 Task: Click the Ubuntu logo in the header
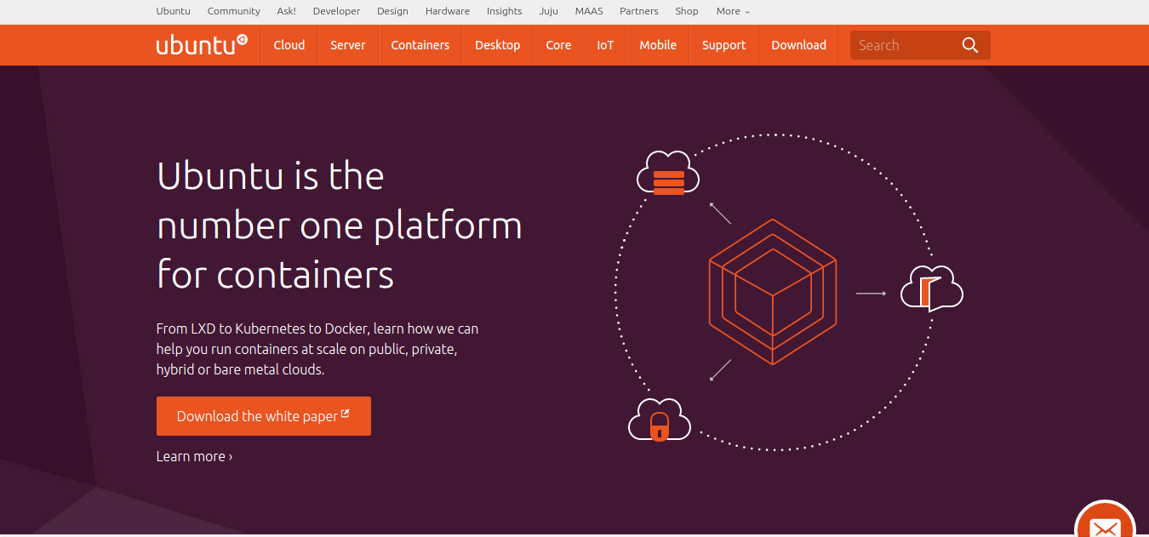click(202, 45)
